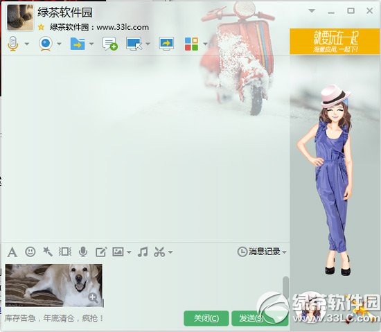The height and width of the screenshot is (332, 381).
Task: Open send options arrow beside 发送
Action: (280, 318)
